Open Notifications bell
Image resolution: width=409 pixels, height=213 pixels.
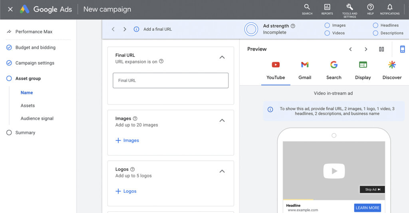point(390,10)
